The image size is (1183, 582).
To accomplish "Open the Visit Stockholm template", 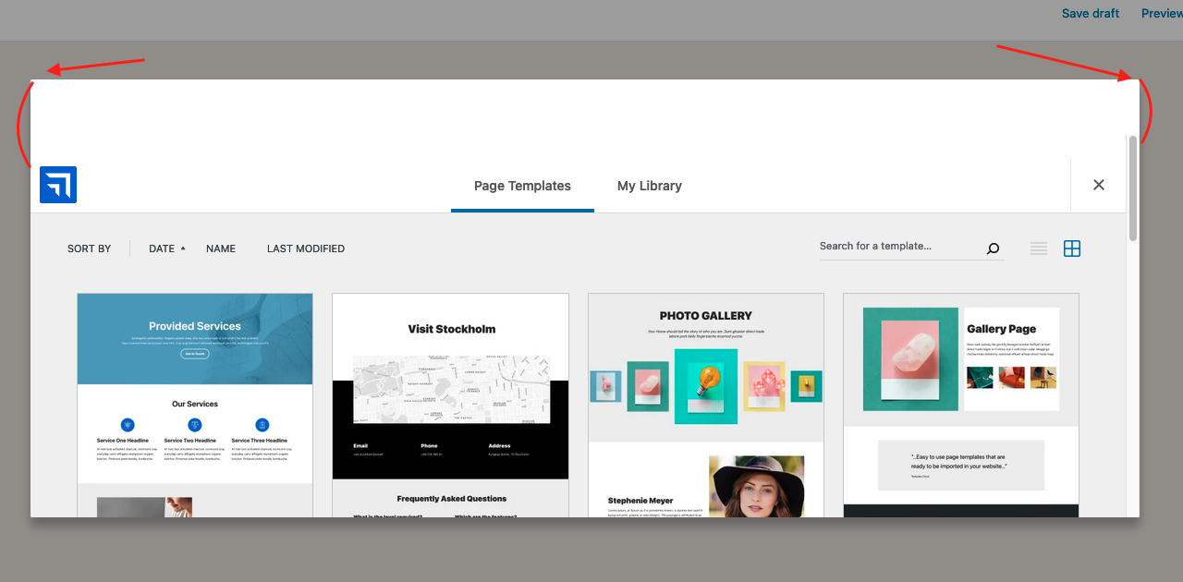I will [x=450, y=397].
